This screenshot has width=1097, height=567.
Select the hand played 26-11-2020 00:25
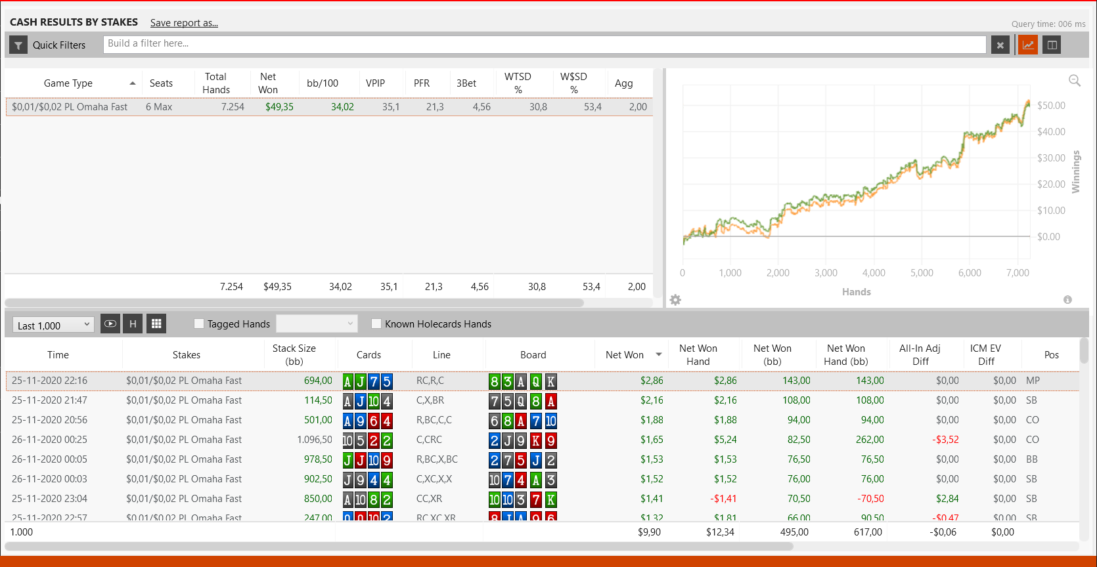542,440
